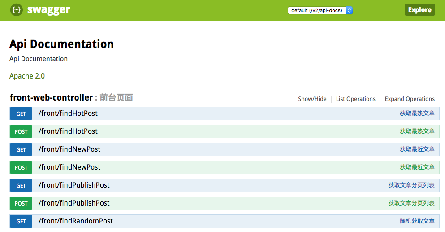445x232 pixels.
Task: Open the default (/v2/api-docs) dropdown
Action: tap(320, 10)
